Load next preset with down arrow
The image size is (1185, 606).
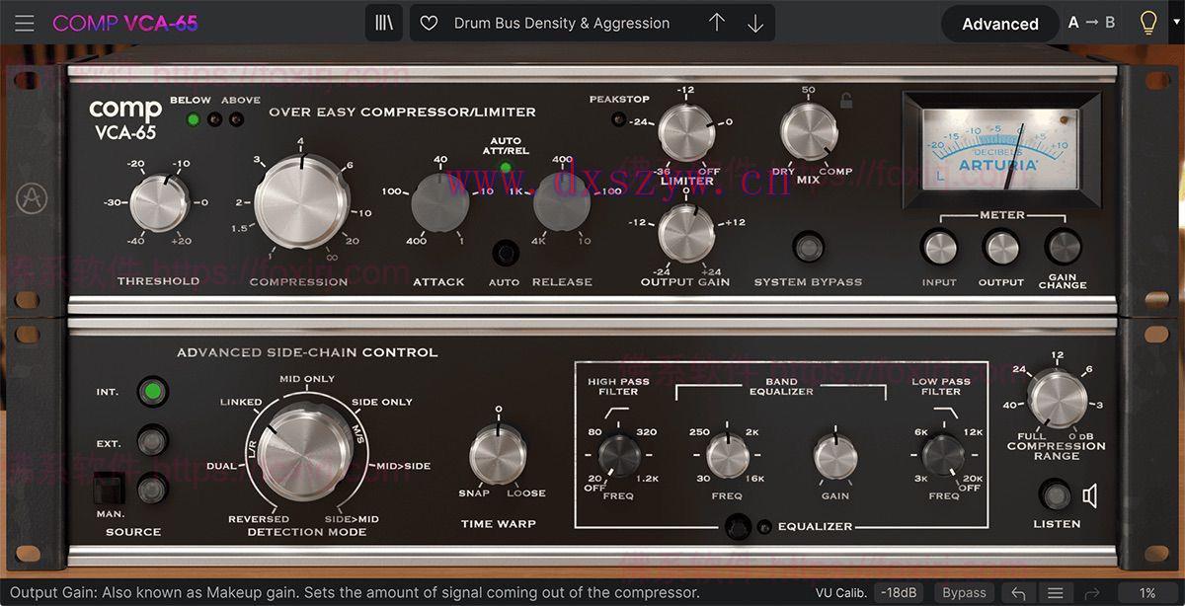755,23
